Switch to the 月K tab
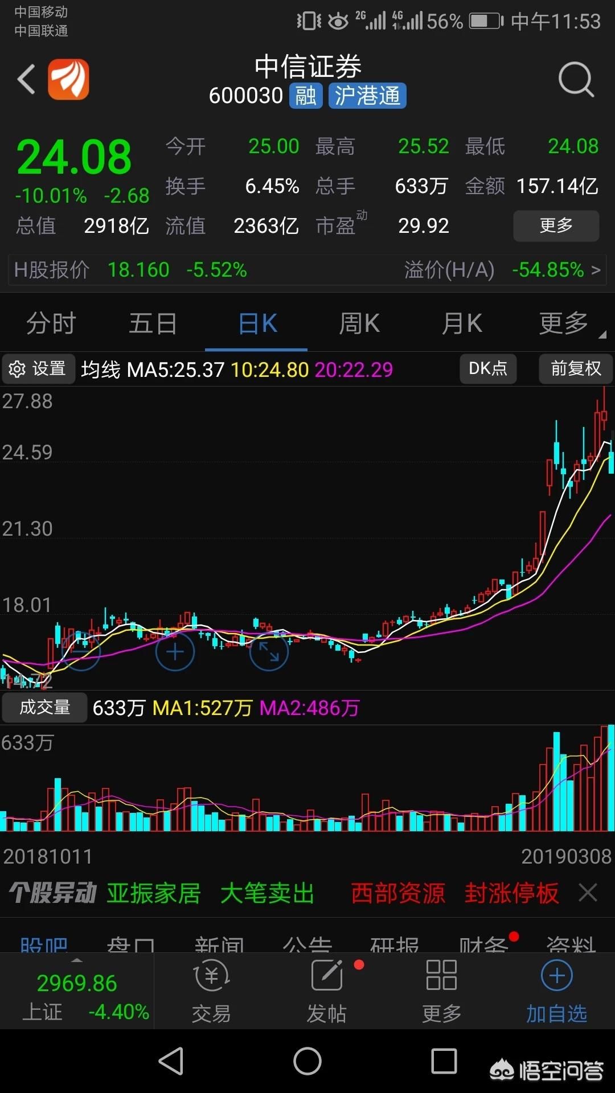 pyautogui.click(x=462, y=323)
